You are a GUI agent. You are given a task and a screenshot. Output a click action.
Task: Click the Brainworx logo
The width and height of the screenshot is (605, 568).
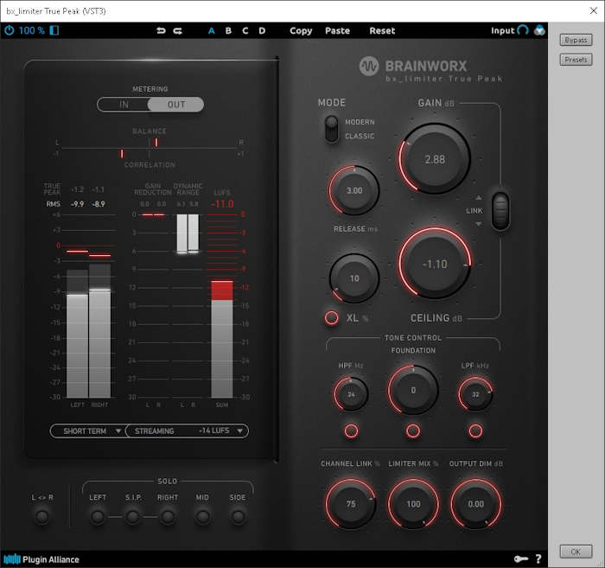click(413, 66)
